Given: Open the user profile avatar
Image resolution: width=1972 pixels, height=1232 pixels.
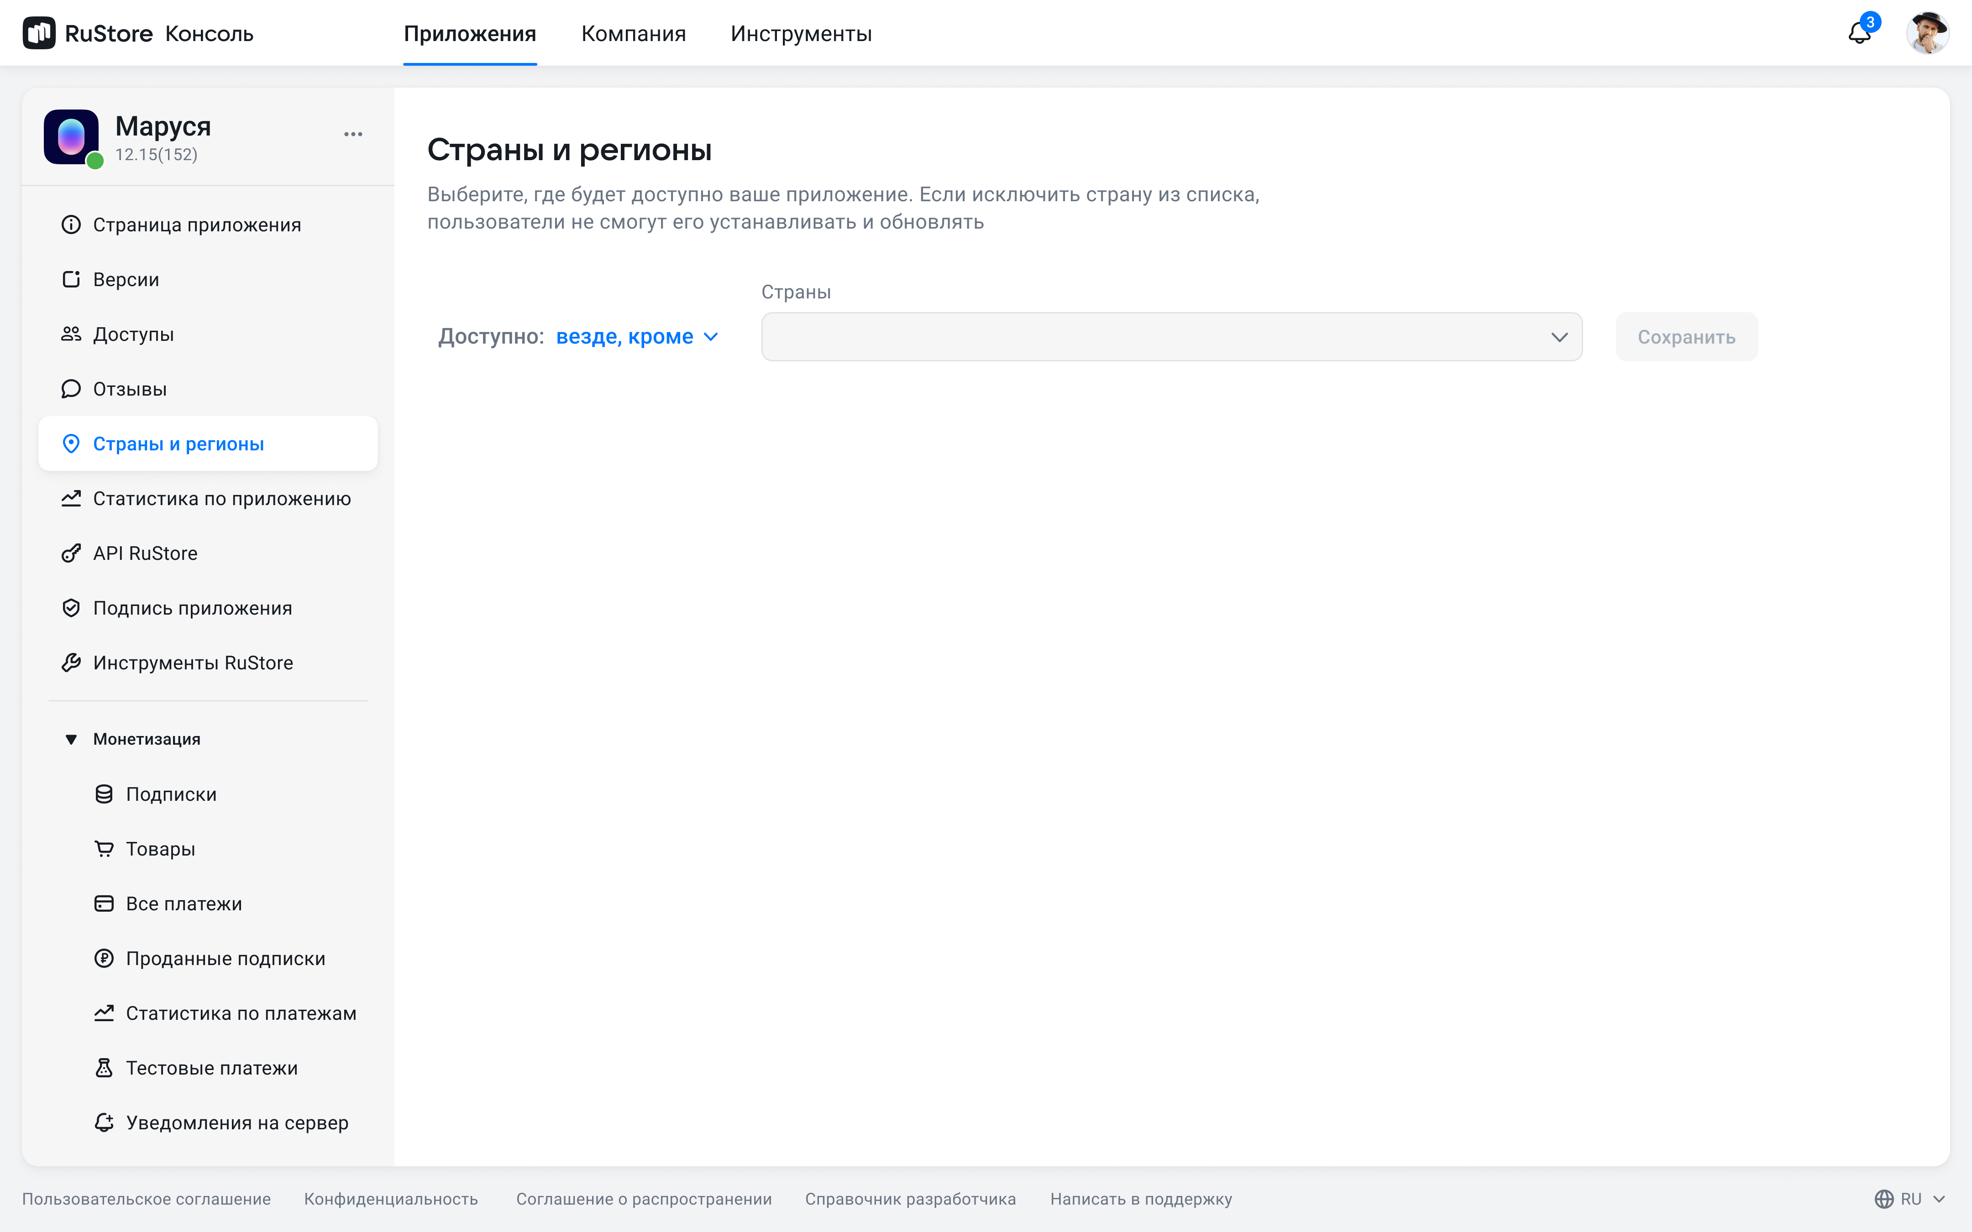Looking at the screenshot, I should pos(1927,33).
